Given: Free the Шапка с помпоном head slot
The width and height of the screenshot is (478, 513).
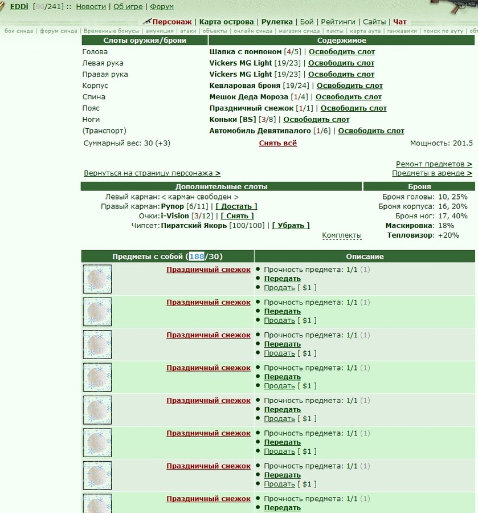Looking at the screenshot, I should tap(342, 52).
